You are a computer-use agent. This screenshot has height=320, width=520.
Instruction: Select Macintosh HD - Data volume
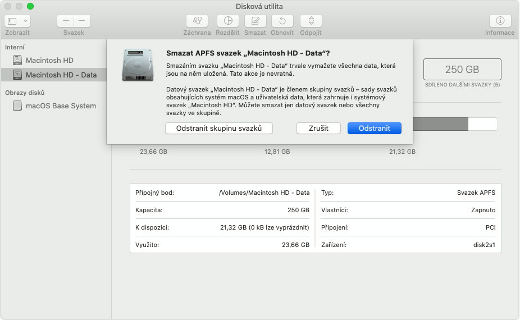click(61, 75)
